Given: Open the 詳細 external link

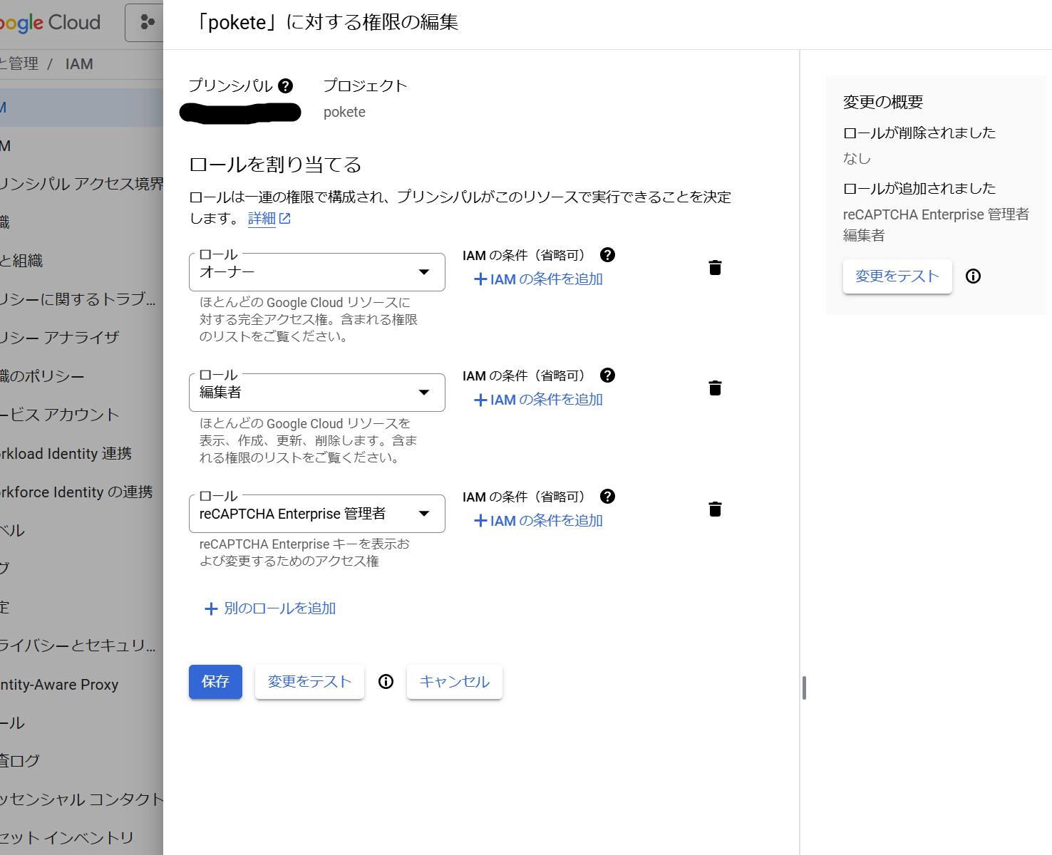Looking at the screenshot, I should [x=269, y=219].
